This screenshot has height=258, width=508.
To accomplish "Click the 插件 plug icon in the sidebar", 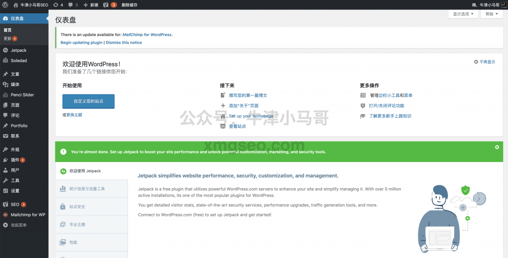I will (5, 160).
